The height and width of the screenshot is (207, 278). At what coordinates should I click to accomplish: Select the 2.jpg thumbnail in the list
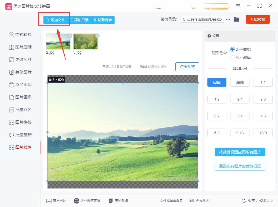[x=58, y=41]
